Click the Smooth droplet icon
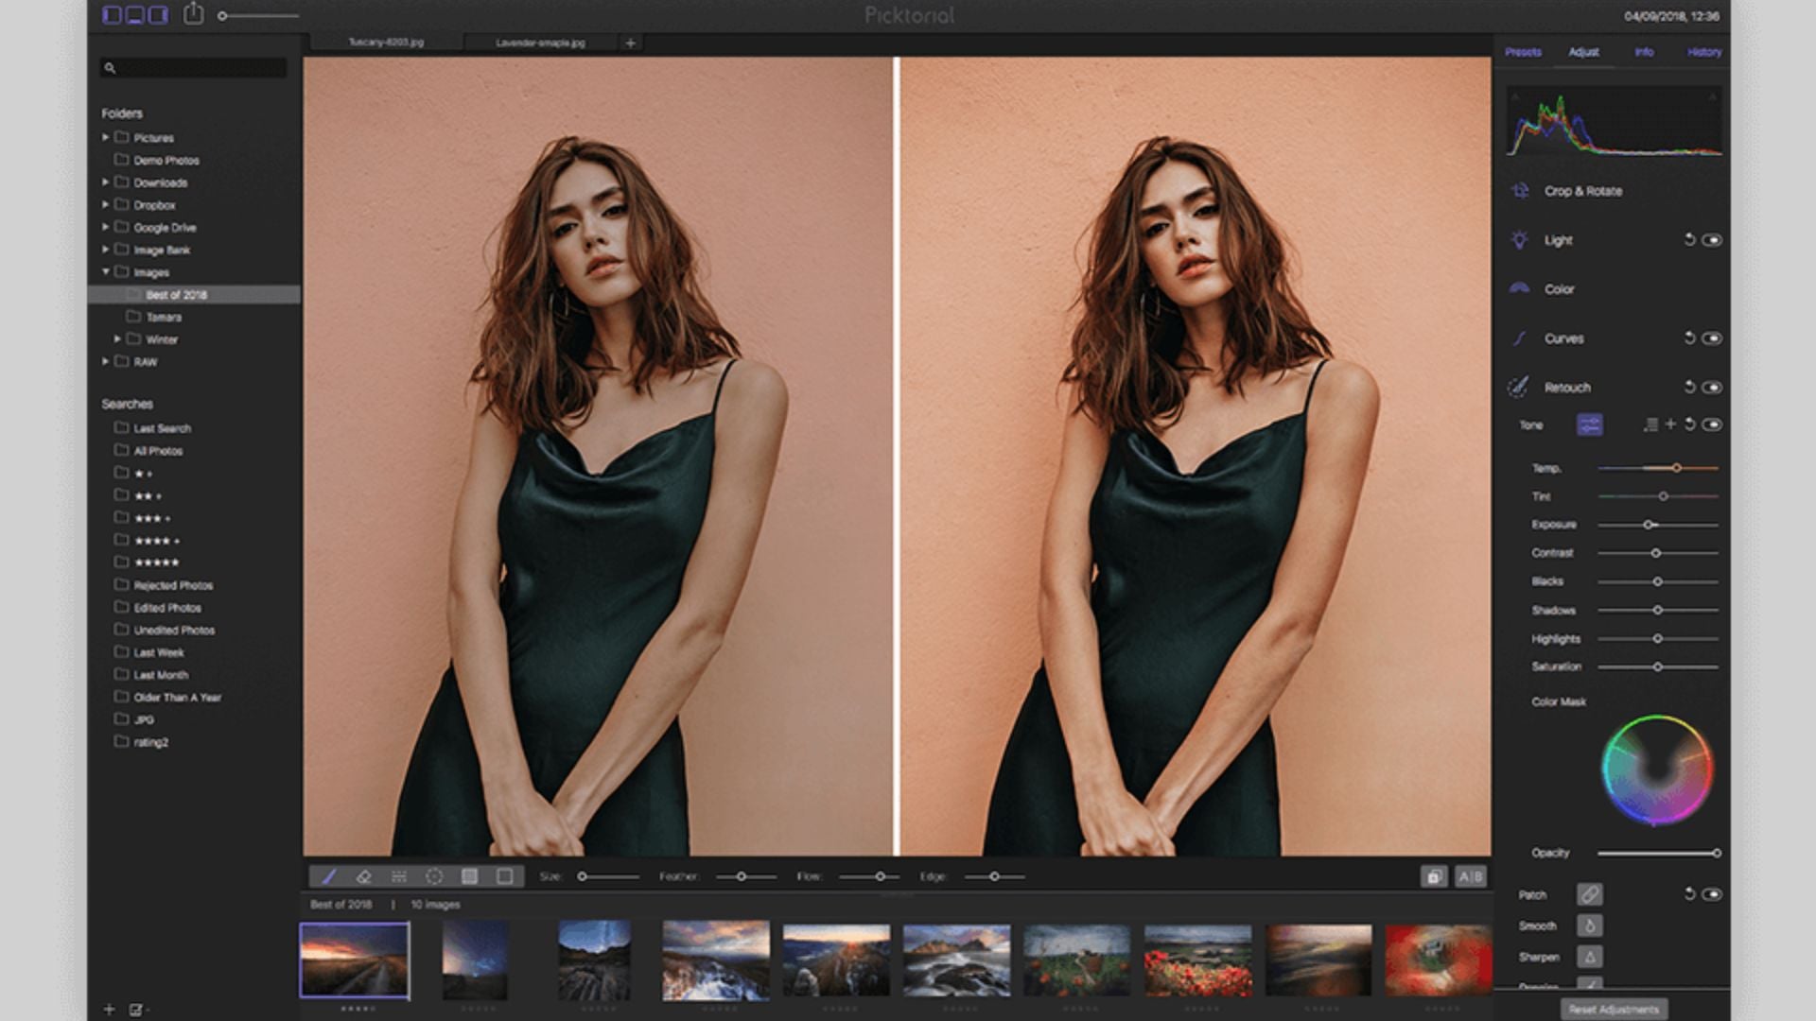1816x1021 pixels. (x=1589, y=926)
